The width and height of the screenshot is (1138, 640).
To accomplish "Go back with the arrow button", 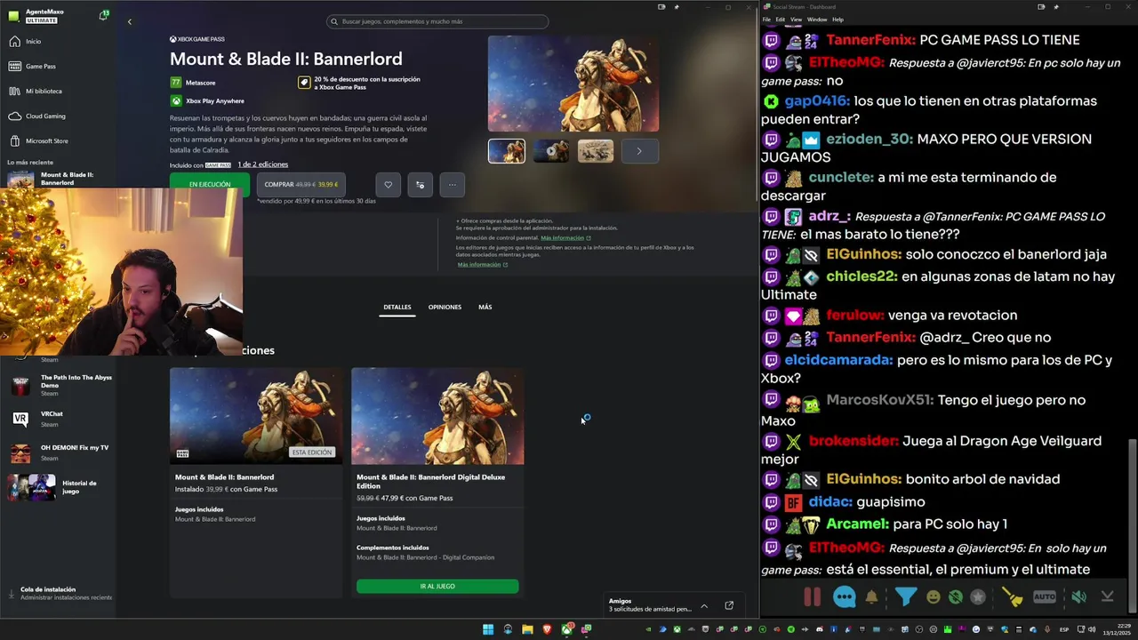I will click(x=129, y=21).
